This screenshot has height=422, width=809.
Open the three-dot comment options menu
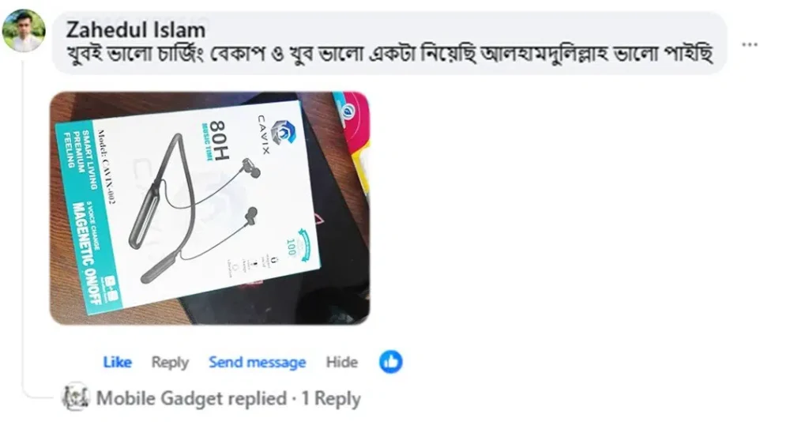pyautogui.click(x=749, y=45)
